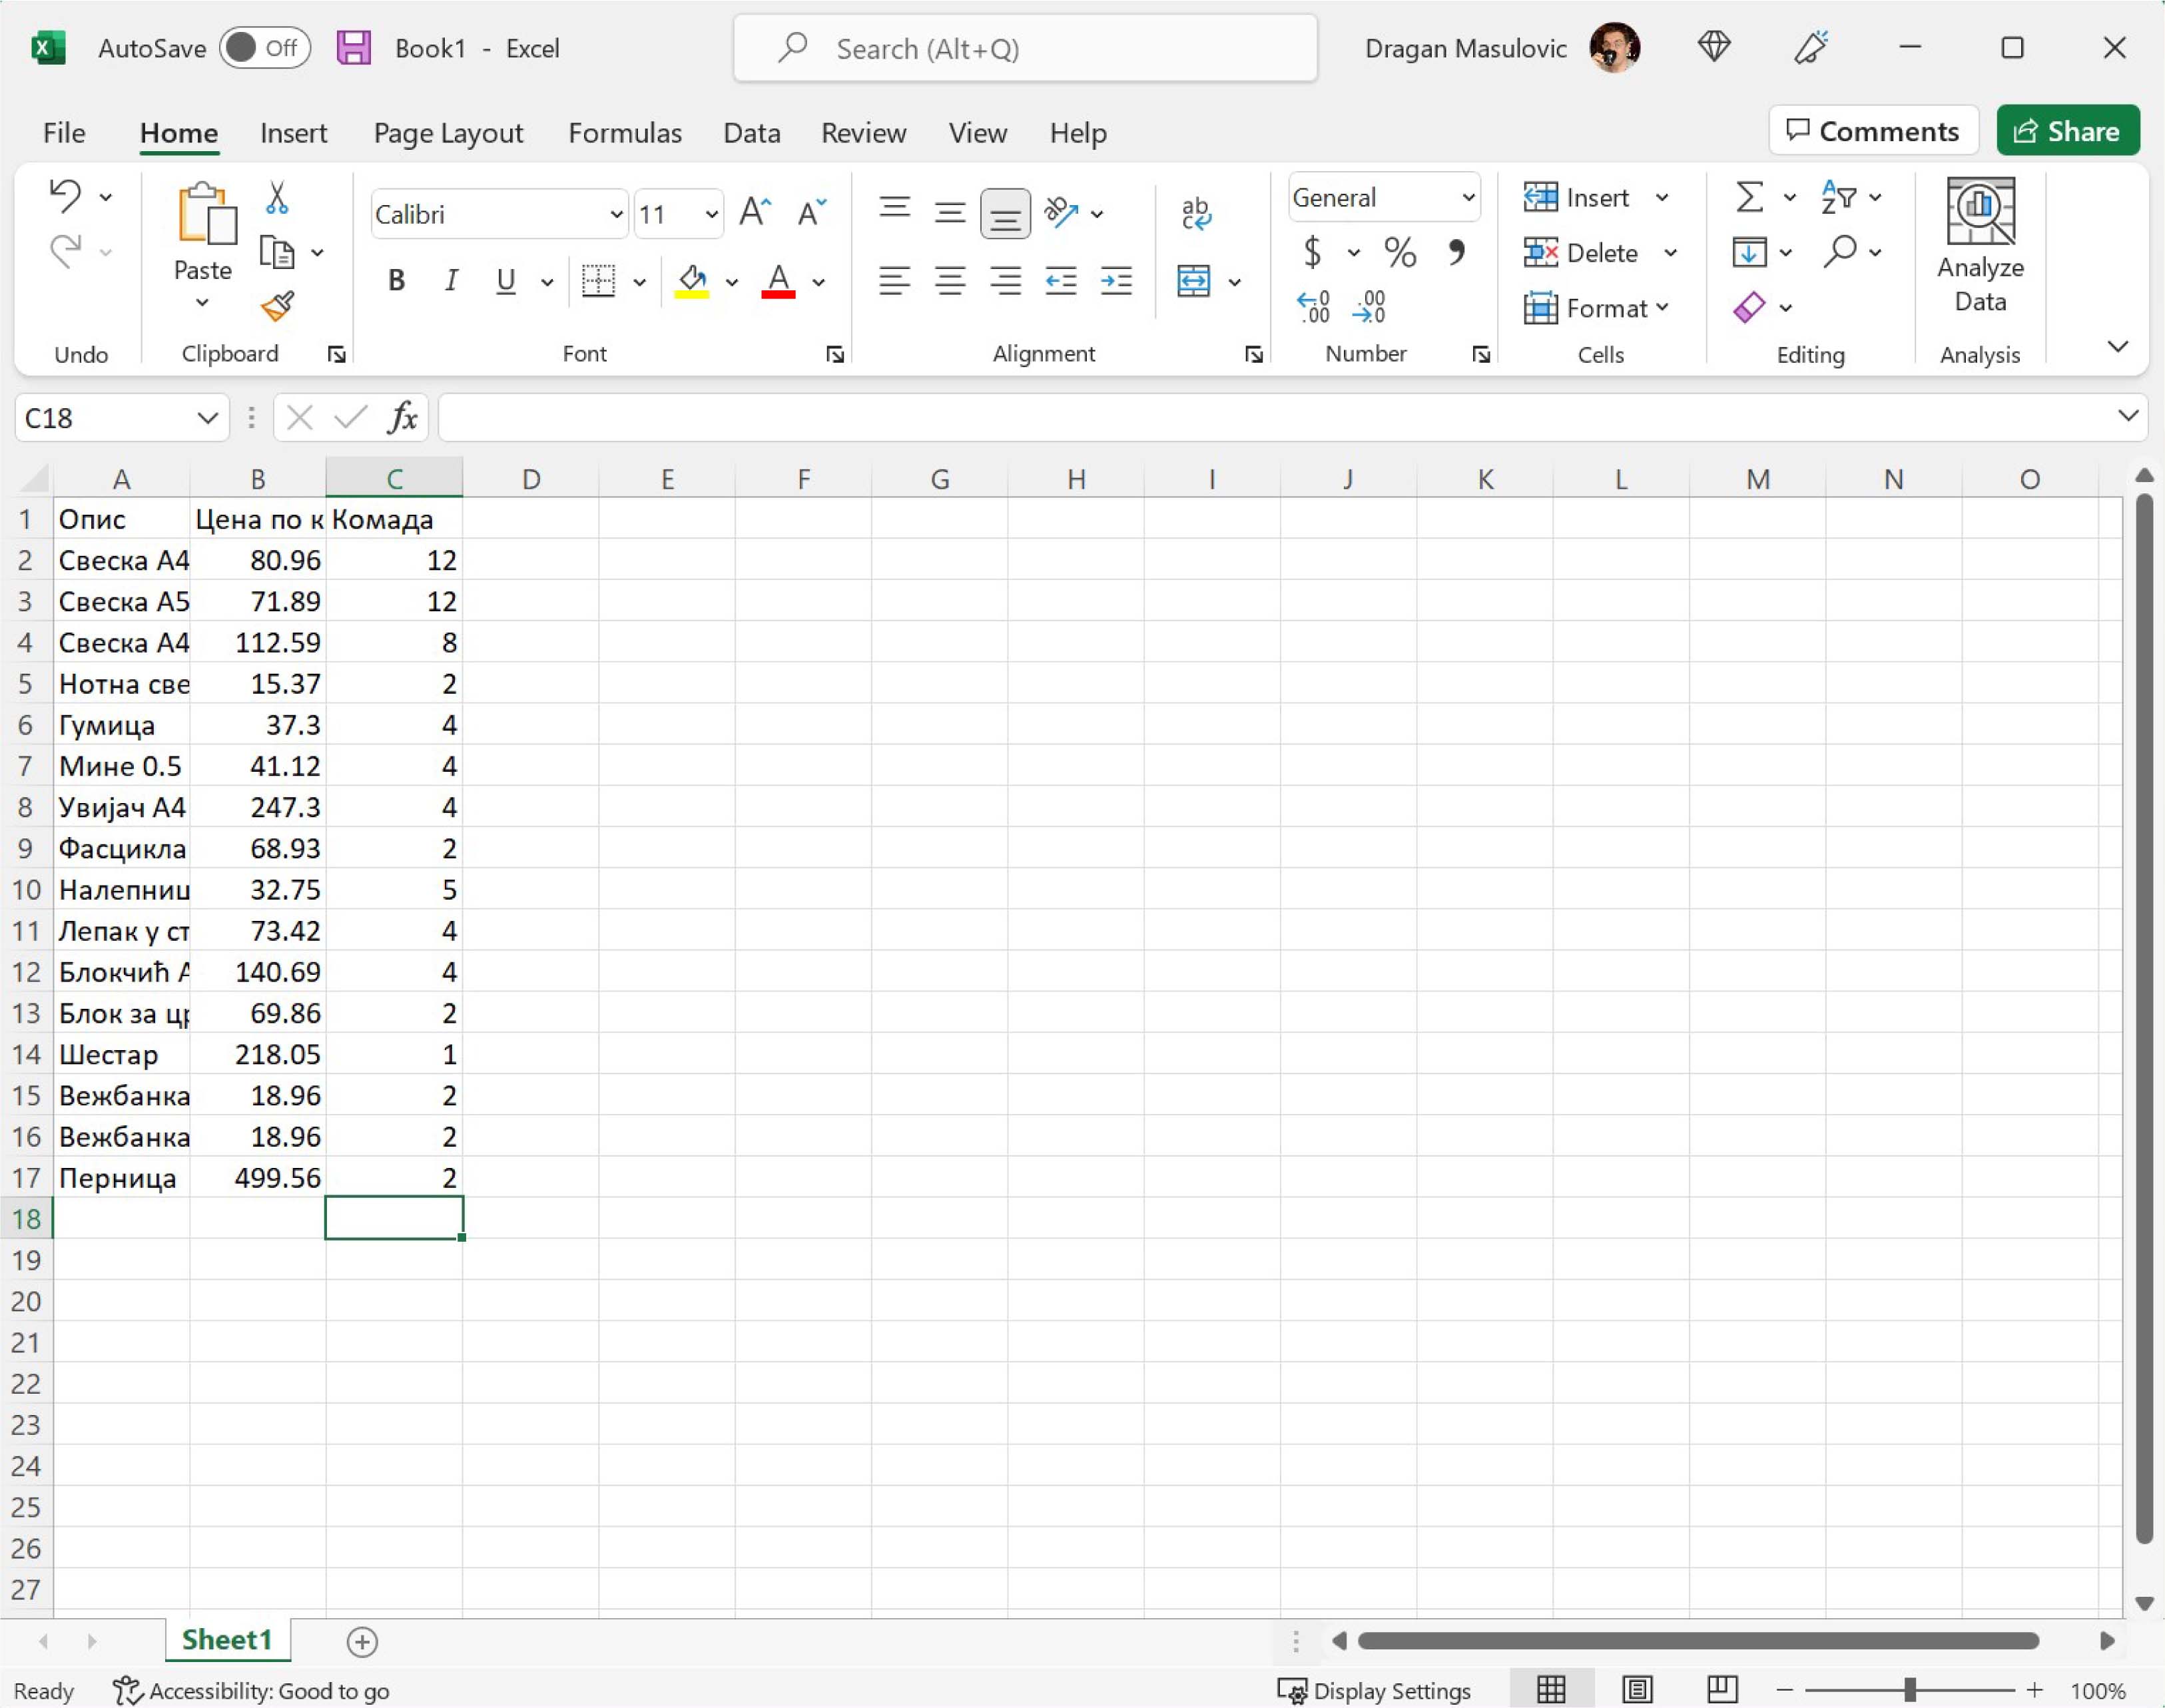The height and width of the screenshot is (1708, 2165).
Task: Click the green Share button
Action: tap(2067, 131)
